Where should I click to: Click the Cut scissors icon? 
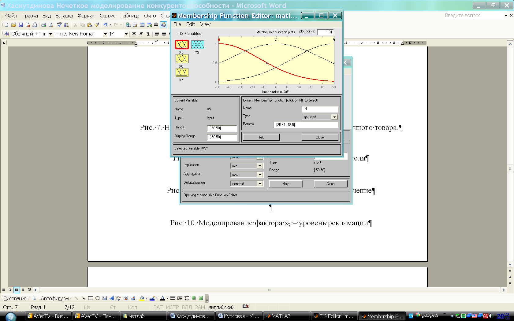75,25
